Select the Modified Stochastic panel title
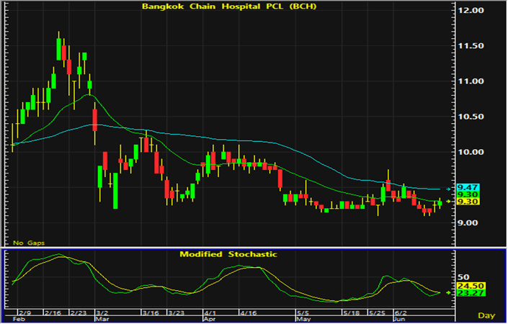The height and width of the screenshot is (324, 508). pyautogui.click(x=228, y=254)
